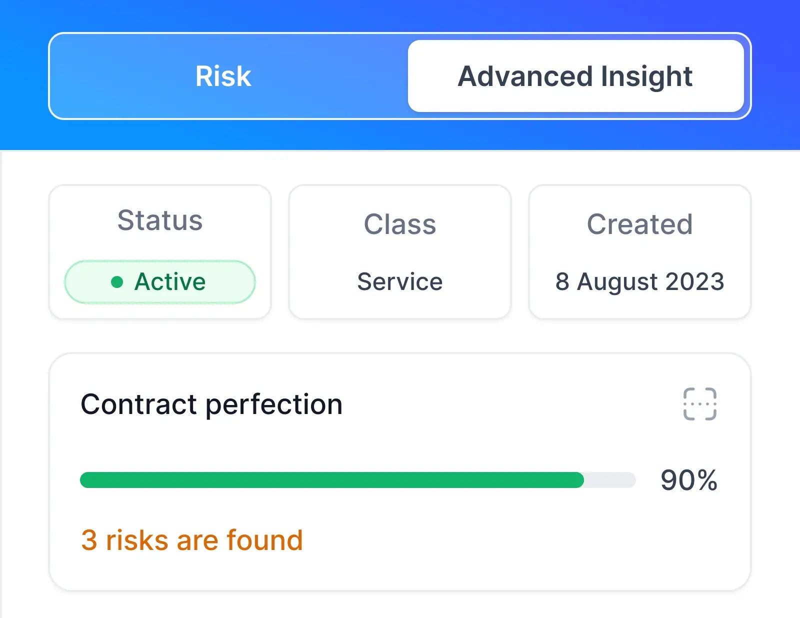Switch to the Risk tab
Screen dimensions: 800x618
tap(223, 76)
